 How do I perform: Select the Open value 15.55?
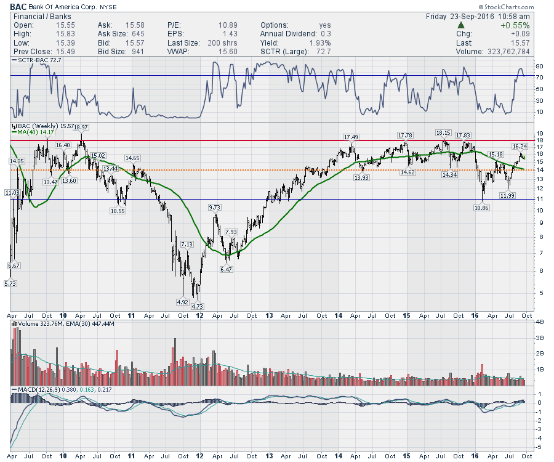65,25
